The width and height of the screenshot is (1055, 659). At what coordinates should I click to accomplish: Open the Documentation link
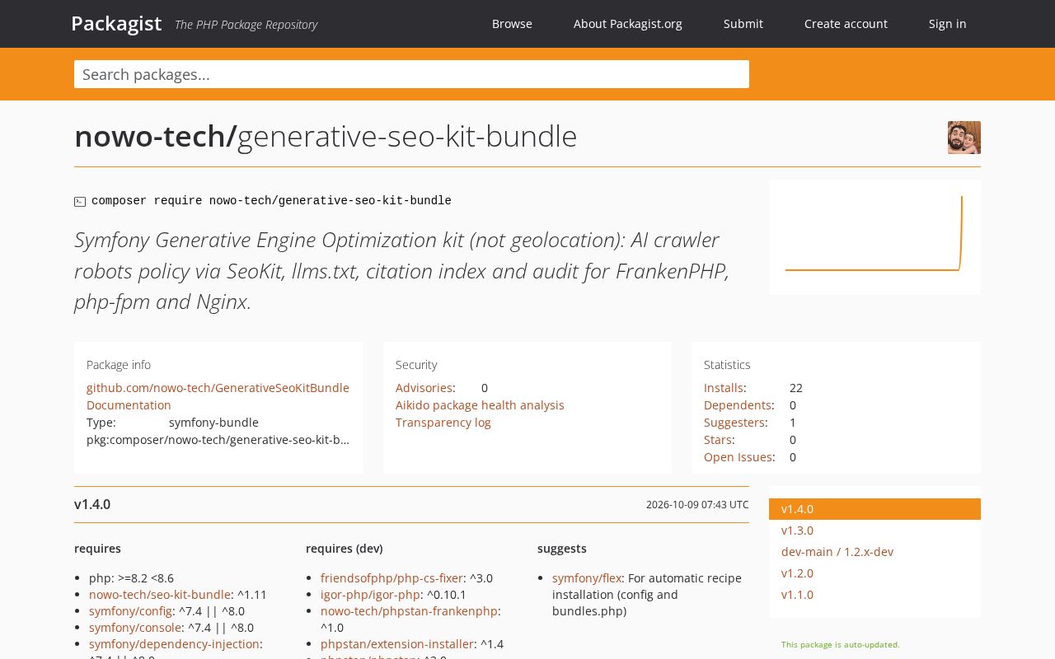pos(129,405)
